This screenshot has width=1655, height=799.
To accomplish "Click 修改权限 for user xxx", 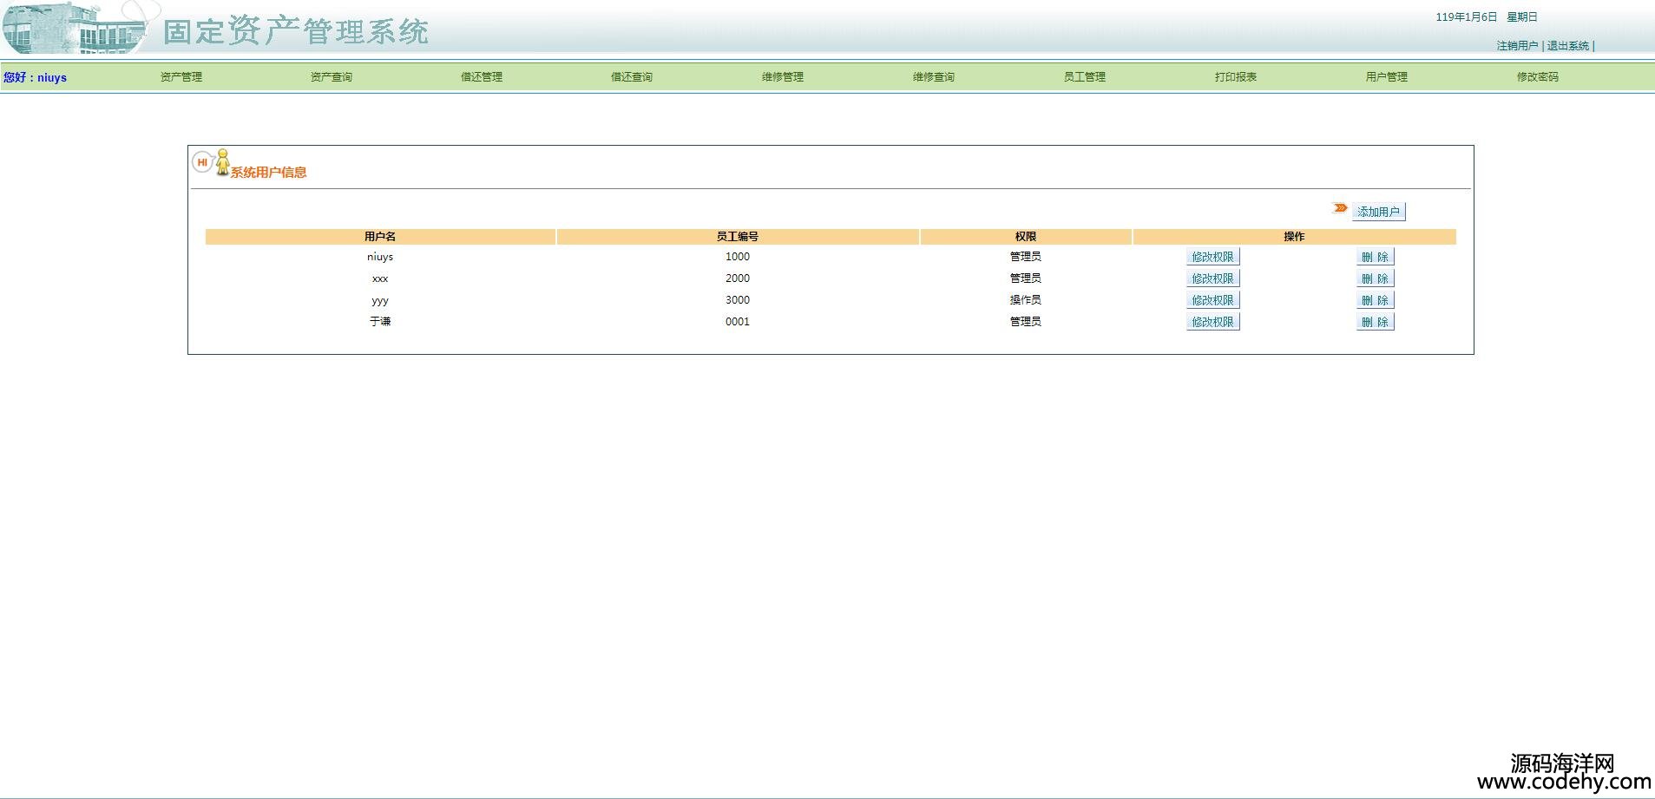I will pos(1212,278).
